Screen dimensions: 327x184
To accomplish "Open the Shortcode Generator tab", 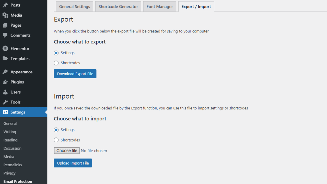I will [118, 6].
